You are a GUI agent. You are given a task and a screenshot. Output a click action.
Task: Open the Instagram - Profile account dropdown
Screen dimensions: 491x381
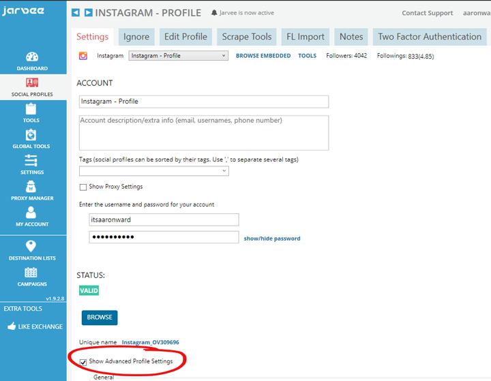pyautogui.click(x=178, y=56)
